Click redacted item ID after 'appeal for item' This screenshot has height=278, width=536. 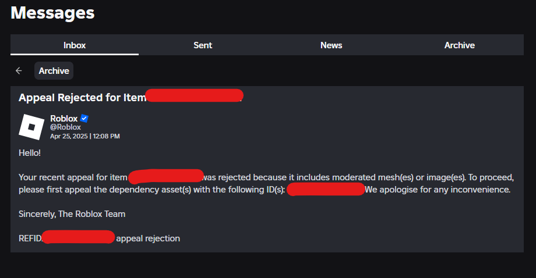(x=165, y=176)
